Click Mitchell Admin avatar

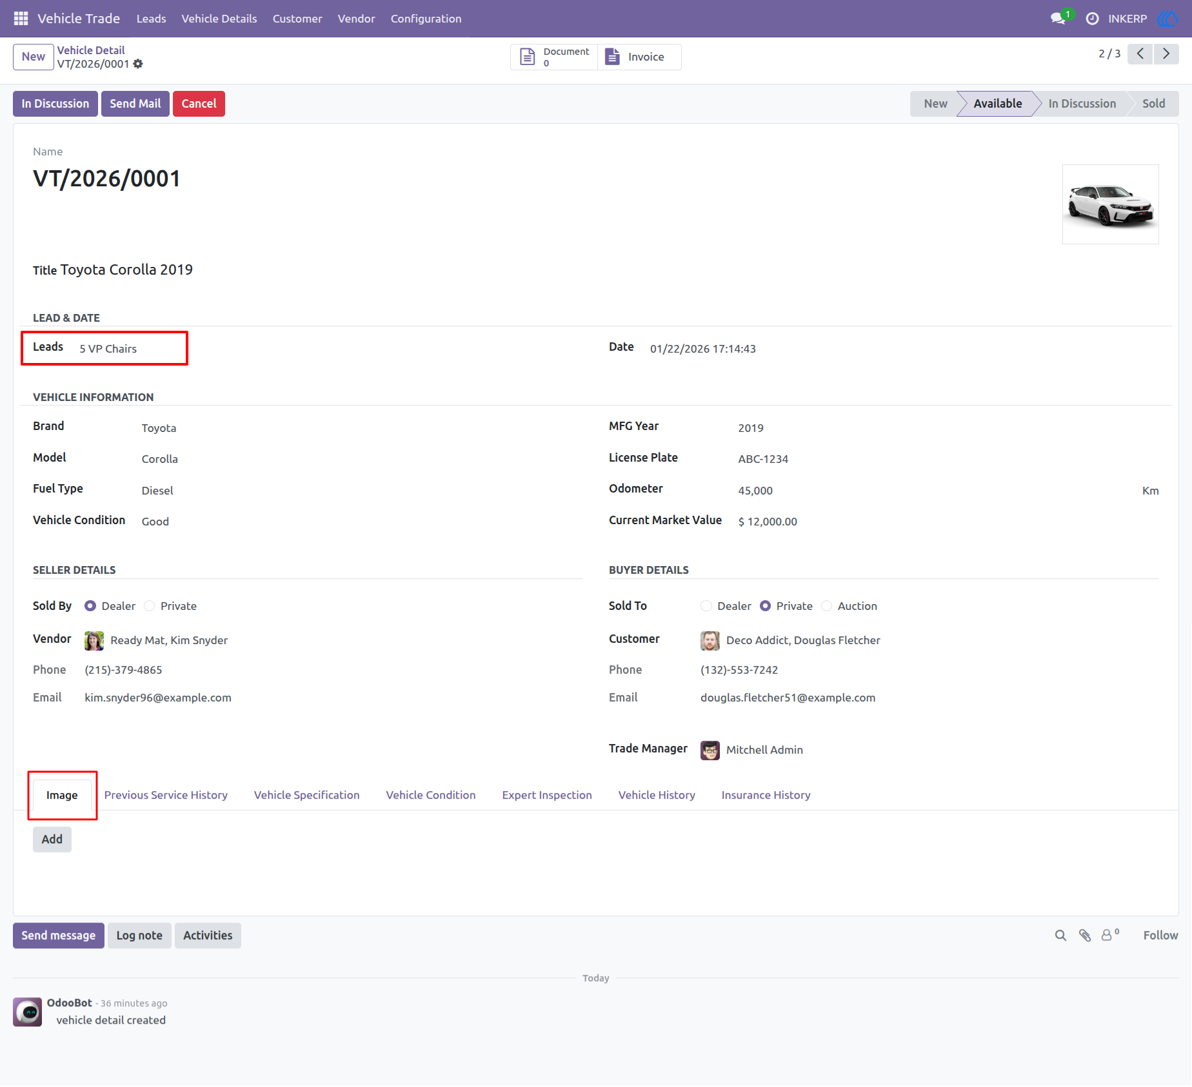710,750
